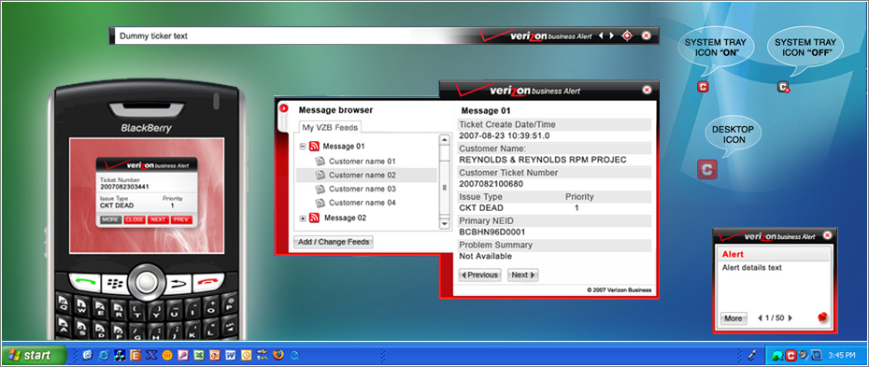The height and width of the screenshot is (367, 869).
Task: Click ticket date 2007-08-23 10:39:51.0
Action: pyautogui.click(x=505, y=135)
